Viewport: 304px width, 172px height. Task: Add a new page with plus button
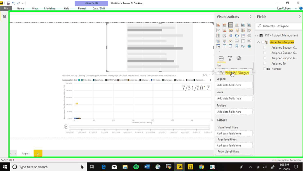pos(38,154)
